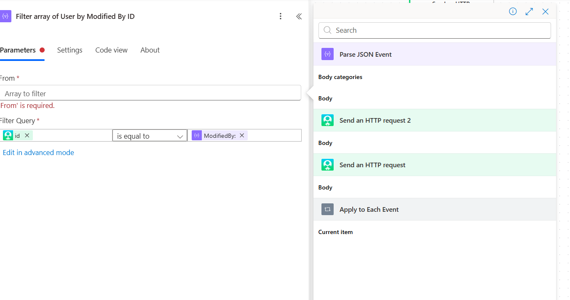Open the 'is equal to' operator dropdown

pyautogui.click(x=150, y=135)
